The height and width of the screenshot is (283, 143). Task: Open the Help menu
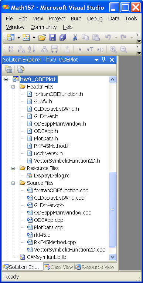pos(68,27)
